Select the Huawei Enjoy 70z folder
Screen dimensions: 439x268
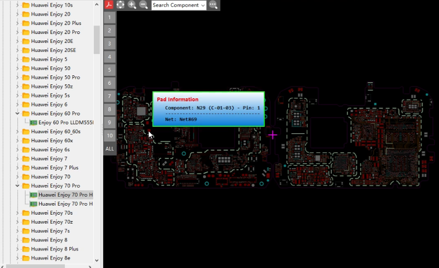[52, 222]
